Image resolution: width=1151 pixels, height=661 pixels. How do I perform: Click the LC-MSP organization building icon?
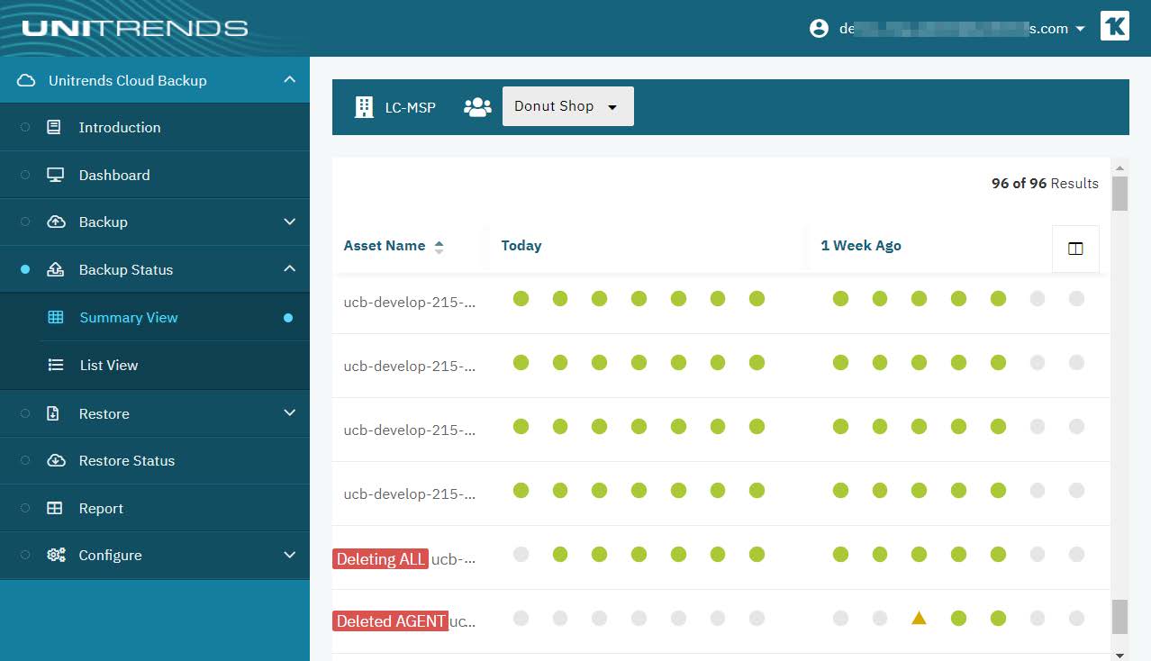[364, 107]
